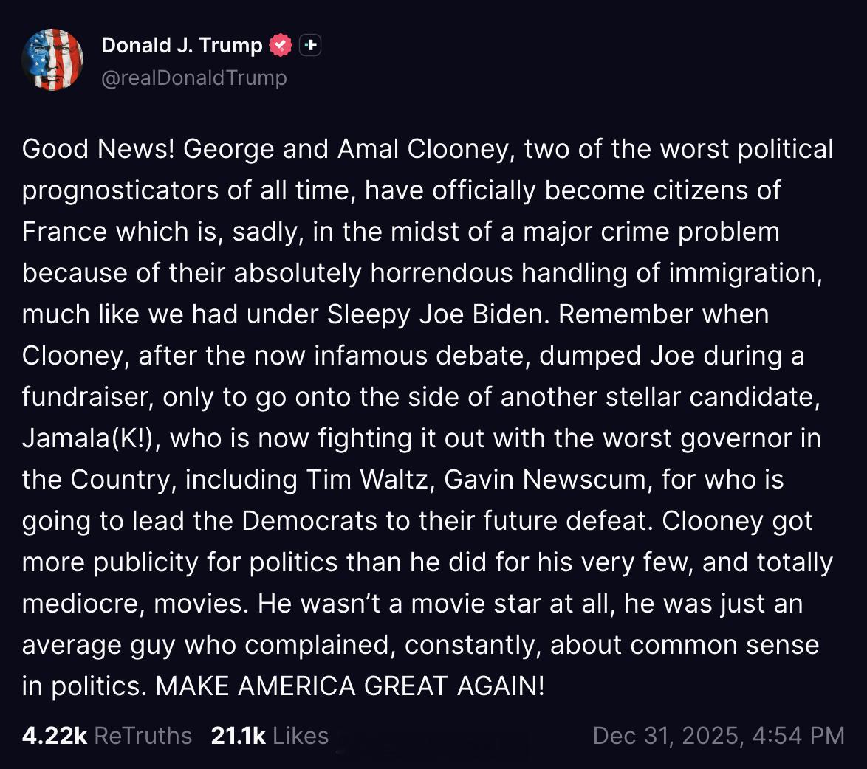Click the word 'France' in the post

point(65,232)
